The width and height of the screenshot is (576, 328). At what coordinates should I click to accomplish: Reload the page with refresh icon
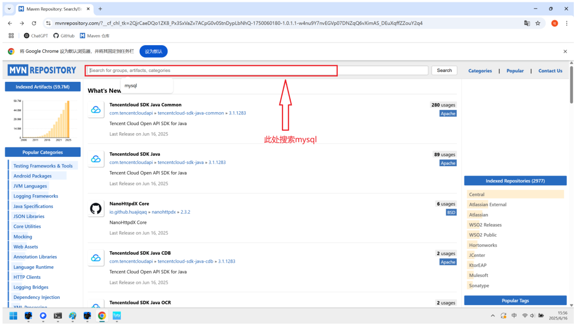[x=34, y=23]
